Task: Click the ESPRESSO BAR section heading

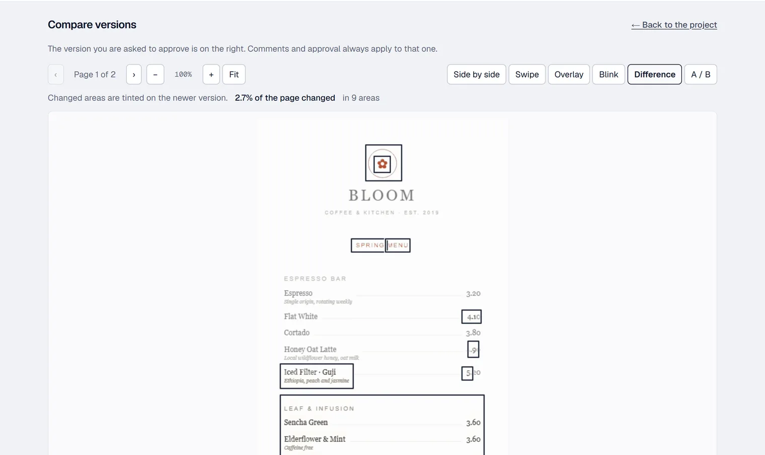Action: point(315,279)
